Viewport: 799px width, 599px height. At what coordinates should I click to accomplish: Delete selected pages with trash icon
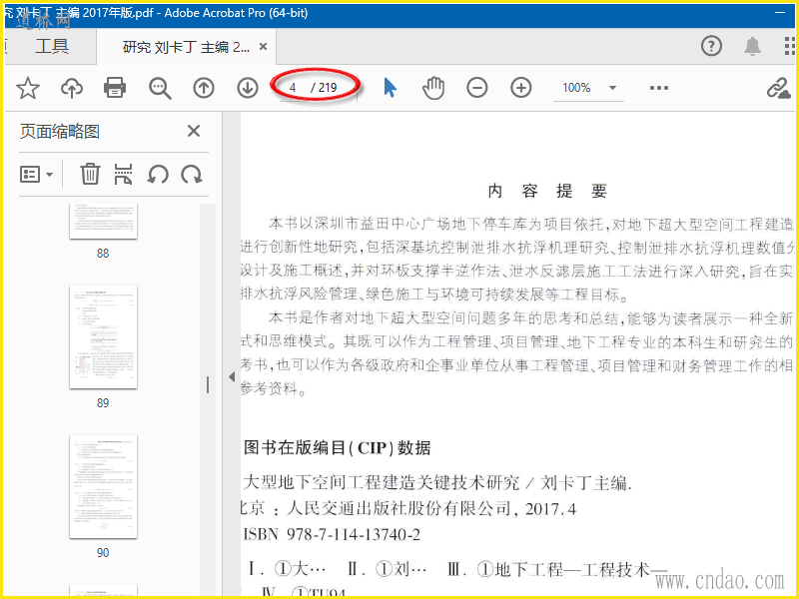tap(90, 174)
